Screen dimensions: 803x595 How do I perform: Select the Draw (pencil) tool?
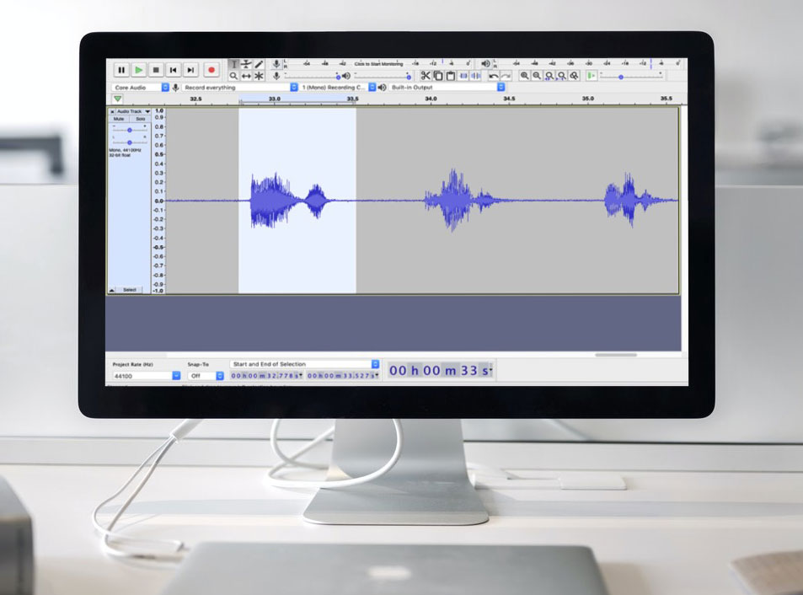[x=259, y=64]
